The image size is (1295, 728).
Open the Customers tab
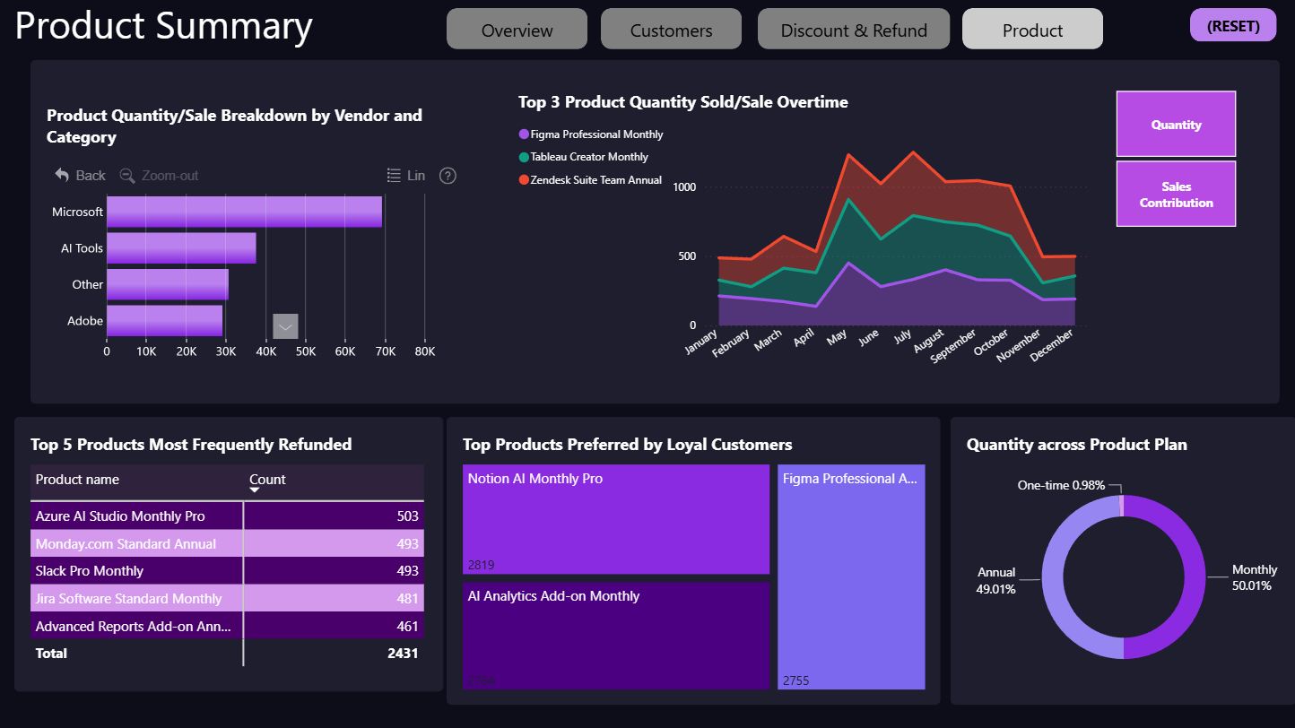[672, 30]
